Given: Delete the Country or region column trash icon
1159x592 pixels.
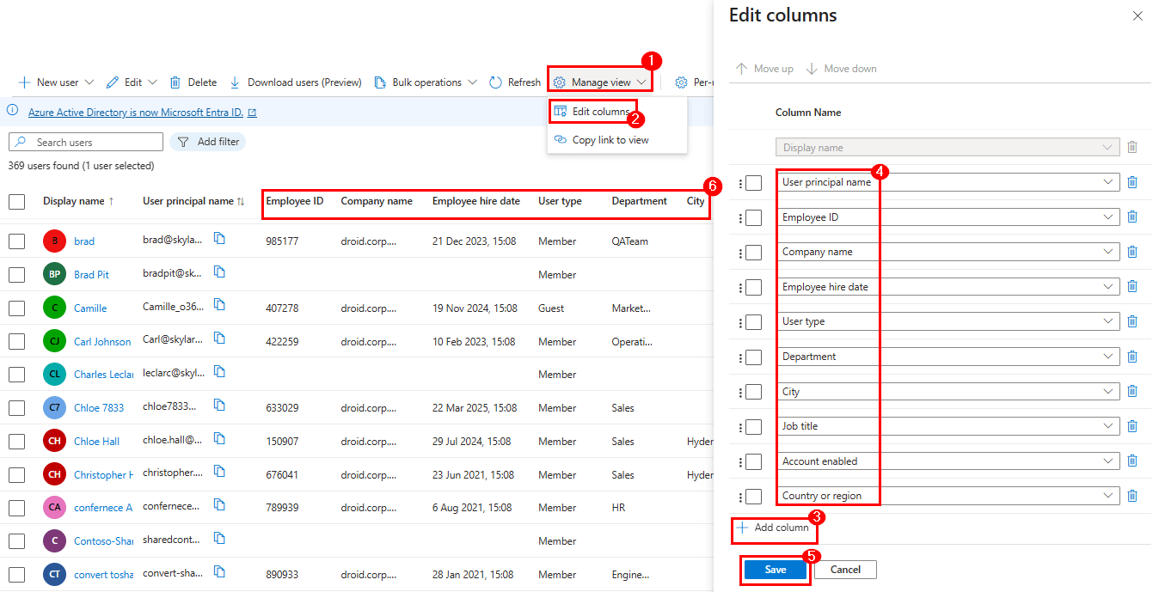Looking at the screenshot, I should click(x=1132, y=496).
